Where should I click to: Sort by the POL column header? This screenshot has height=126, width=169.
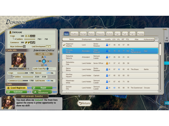point(128,39)
